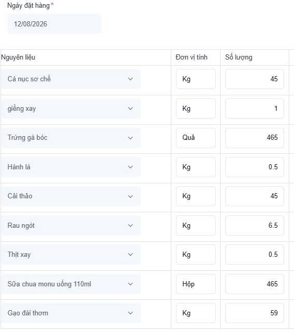Click the Kg unit field for Thịt xay
Viewport: 294px width, 334px height.
(x=196, y=255)
